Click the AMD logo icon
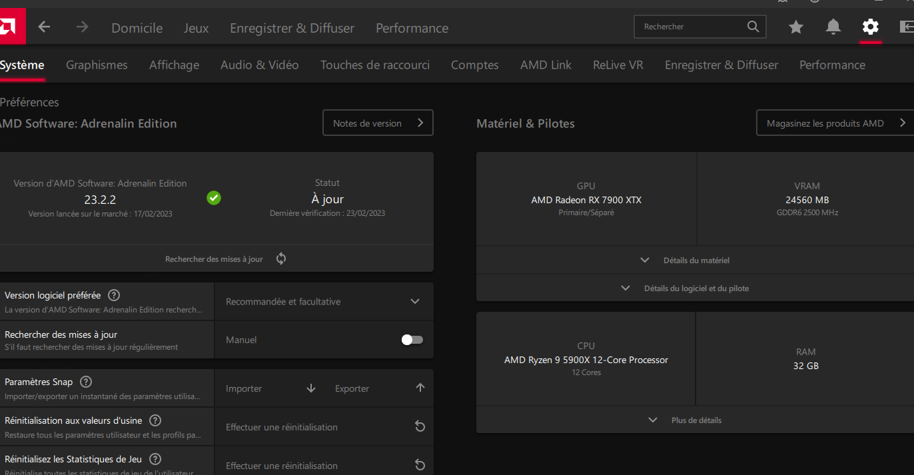914x475 pixels. pyautogui.click(x=10, y=27)
